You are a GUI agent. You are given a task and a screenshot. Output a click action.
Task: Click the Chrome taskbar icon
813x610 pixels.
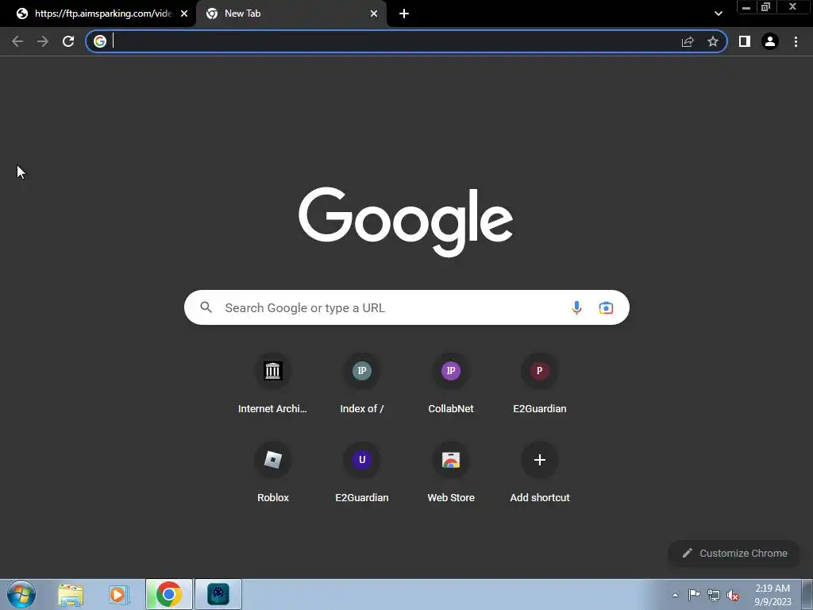pos(168,594)
